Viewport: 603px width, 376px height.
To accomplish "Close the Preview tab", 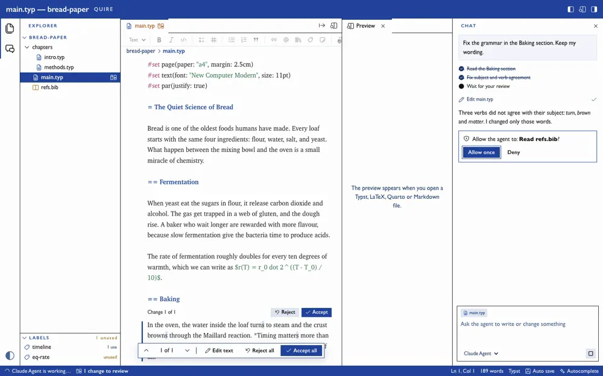I will coord(383,26).
